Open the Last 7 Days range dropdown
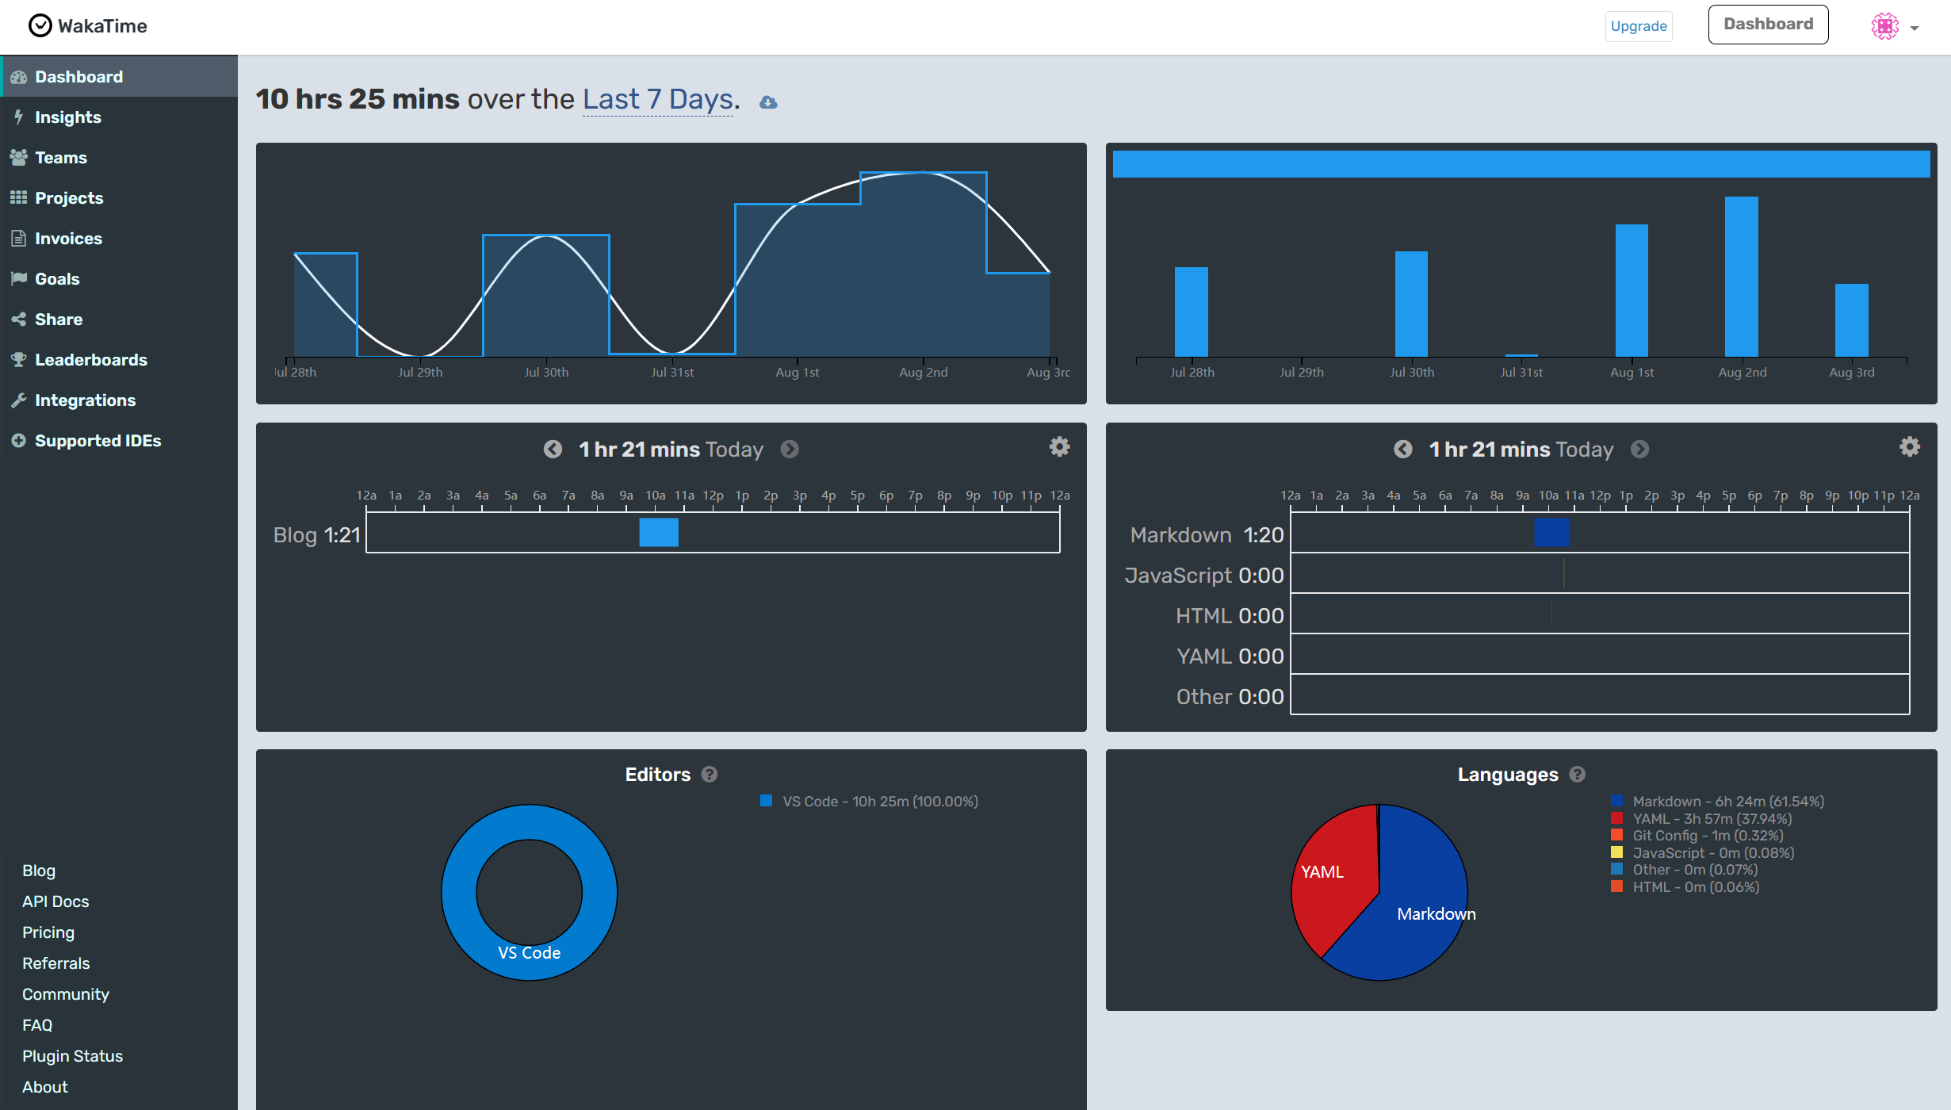This screenshot has width=1951, height=1110. tap(657, 100)
